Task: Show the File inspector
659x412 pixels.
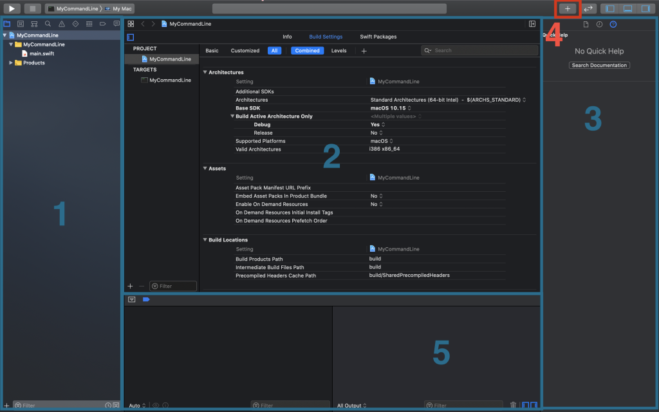Action: (x=586, y=24)
